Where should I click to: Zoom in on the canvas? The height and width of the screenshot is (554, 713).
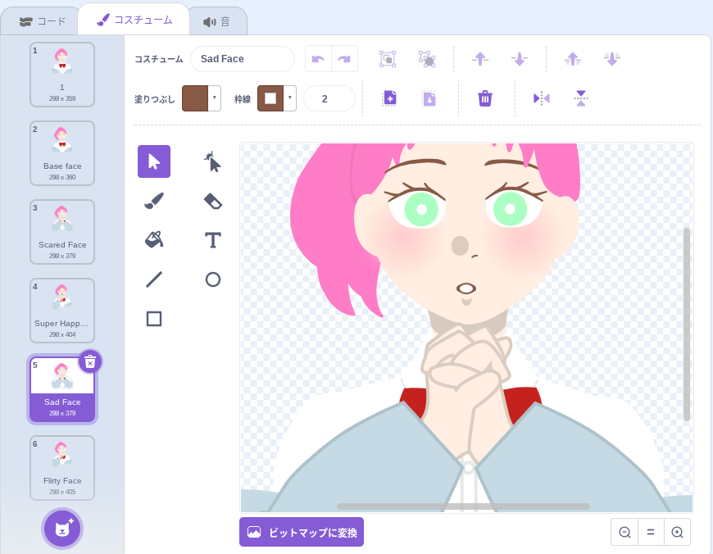[677, 532]
